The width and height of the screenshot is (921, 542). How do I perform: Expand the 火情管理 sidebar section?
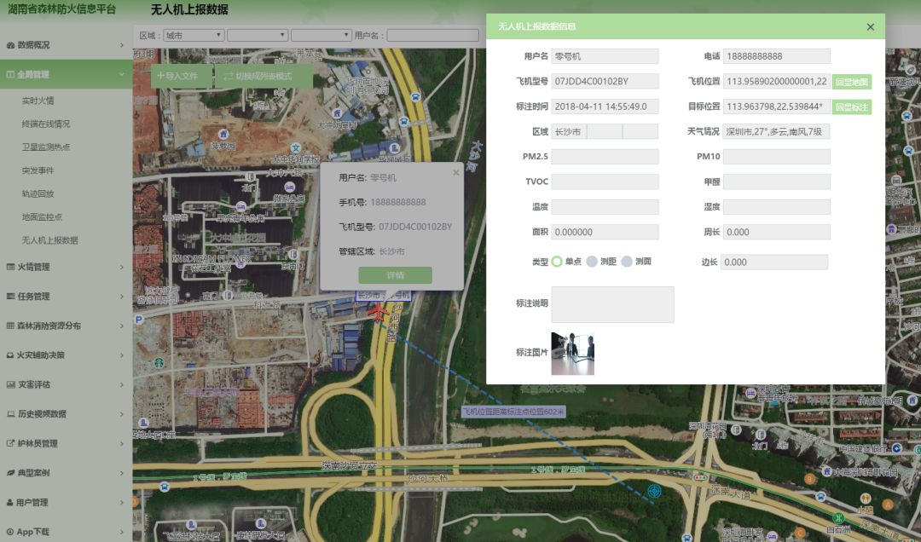pos(67,267)
